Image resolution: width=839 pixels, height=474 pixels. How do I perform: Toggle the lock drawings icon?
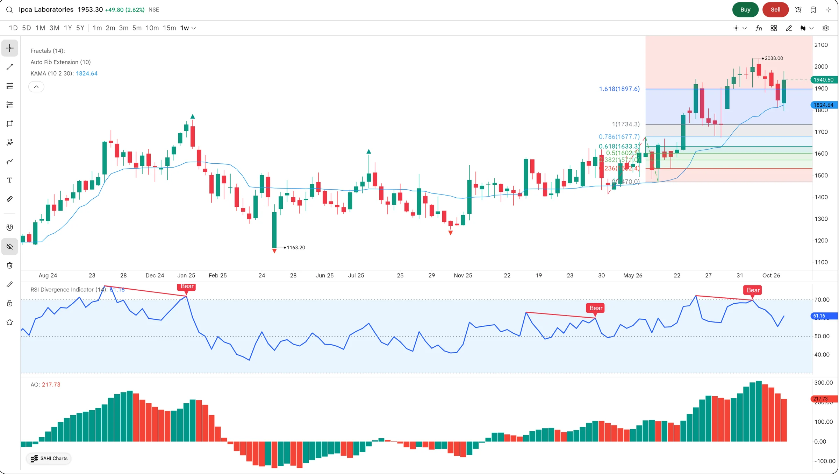(10, 303)
